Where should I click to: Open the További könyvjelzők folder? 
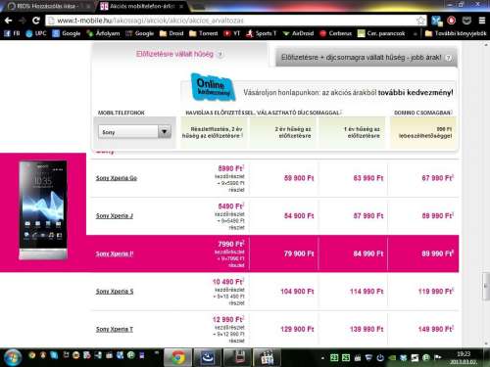pyautogui.click(x=456, y=33)
